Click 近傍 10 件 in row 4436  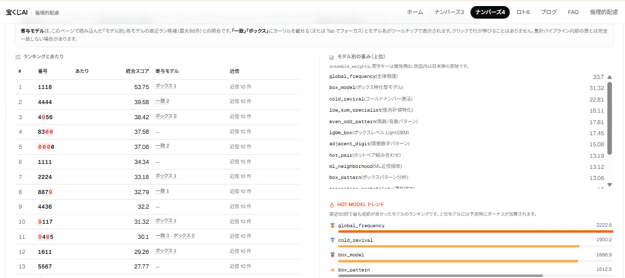click(x=241, y=207)
